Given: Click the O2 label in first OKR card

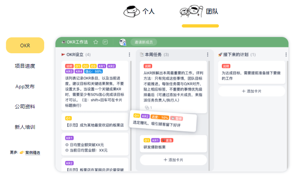Looking at the screenshot, I should (x=86, y=66).
